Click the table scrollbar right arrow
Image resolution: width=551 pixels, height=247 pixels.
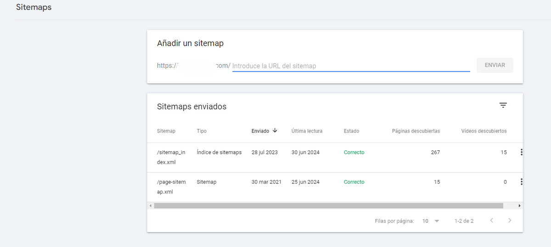pos(519,206)
